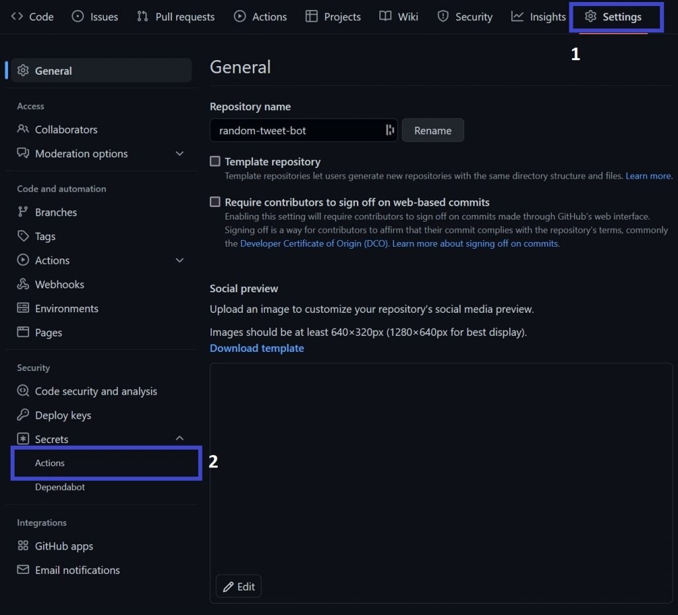Click the Environments server icon
The image size is (678, 615).
click(x=23, y=308)
